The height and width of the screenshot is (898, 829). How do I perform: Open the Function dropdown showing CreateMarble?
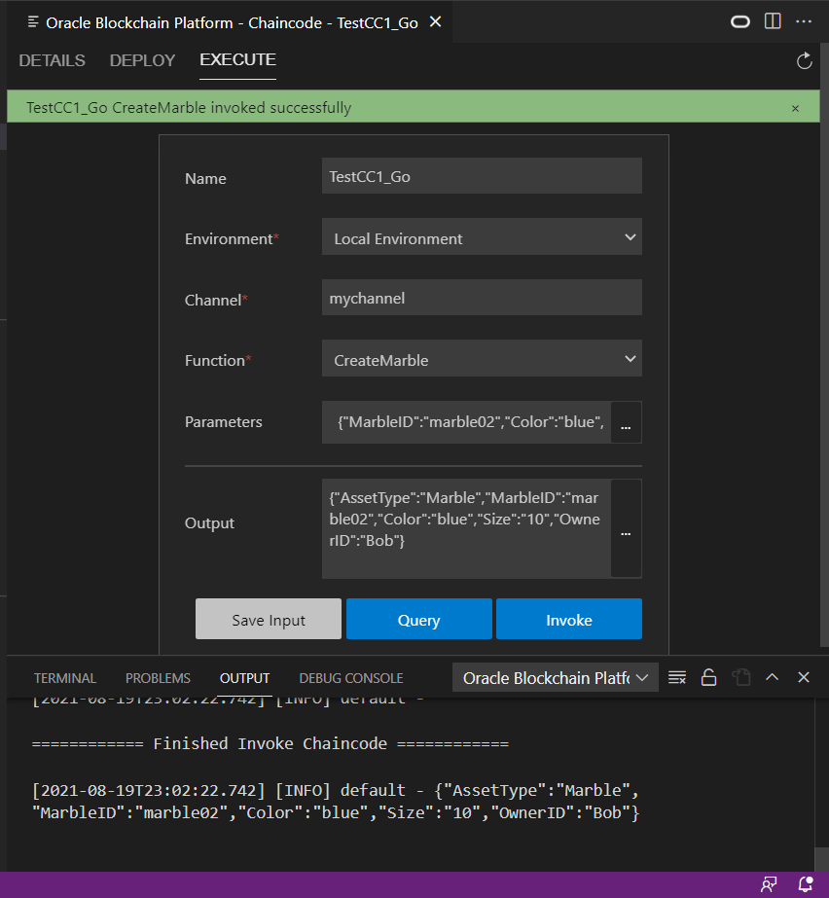pyautogui.click(x=482, y=360)
